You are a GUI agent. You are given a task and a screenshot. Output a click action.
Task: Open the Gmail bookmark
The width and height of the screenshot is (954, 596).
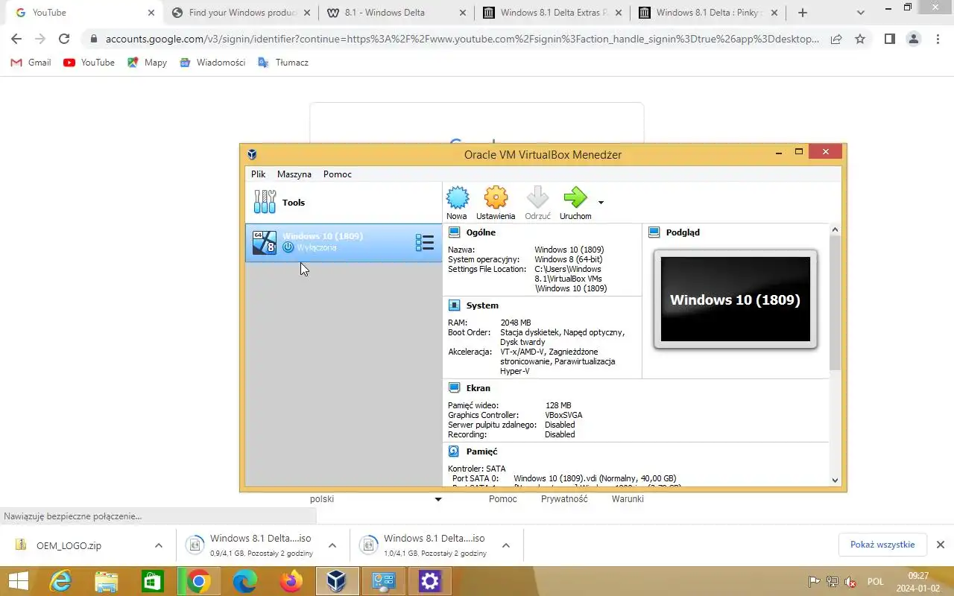coord(31,63)
